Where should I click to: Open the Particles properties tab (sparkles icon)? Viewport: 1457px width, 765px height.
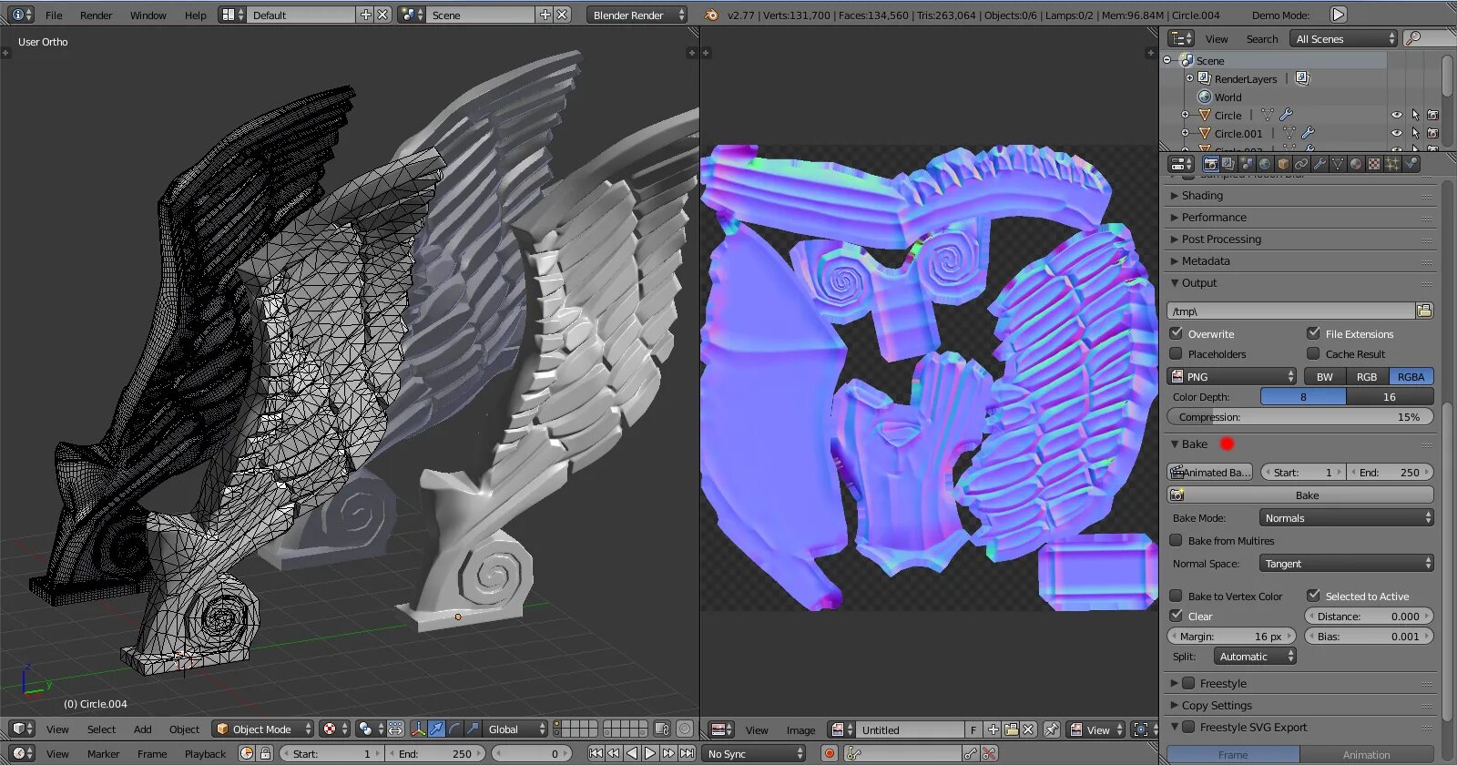1392,164
